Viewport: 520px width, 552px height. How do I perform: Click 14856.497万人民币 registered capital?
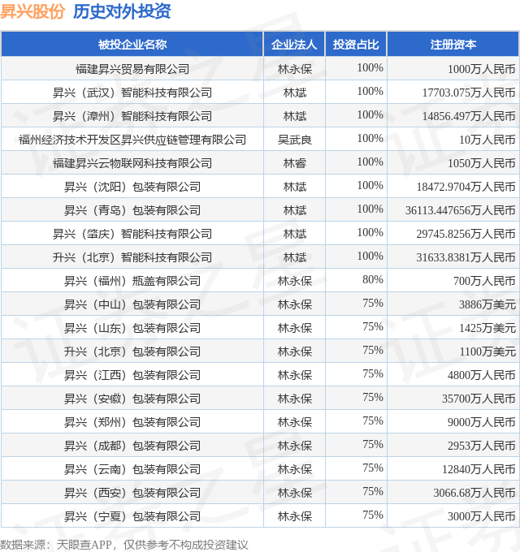pos(469,116)
